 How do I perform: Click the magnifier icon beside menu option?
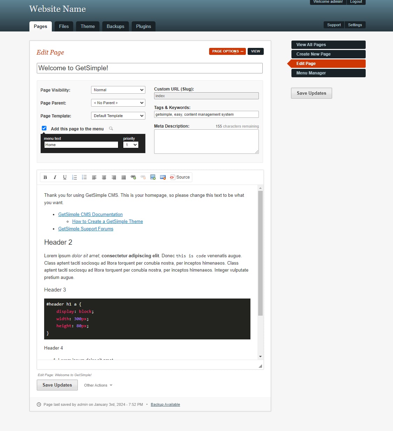(111, 129)
